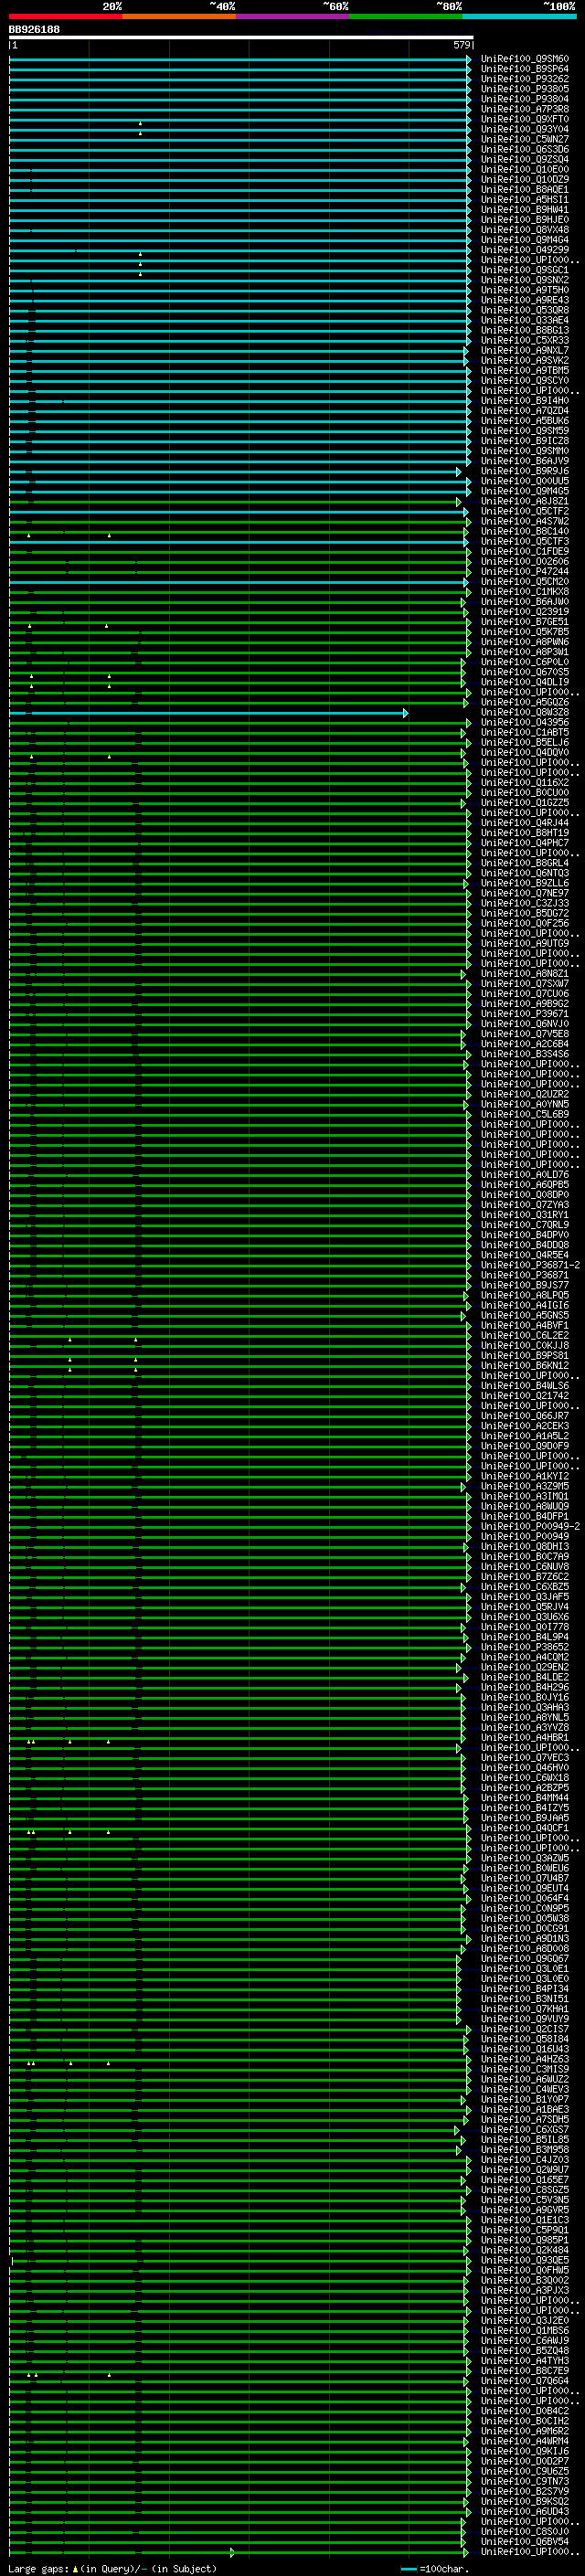Viewport: 585px width, 2576px height.
Task: Select the UniRef100_P38652 label
Action: pos(524,1647)
